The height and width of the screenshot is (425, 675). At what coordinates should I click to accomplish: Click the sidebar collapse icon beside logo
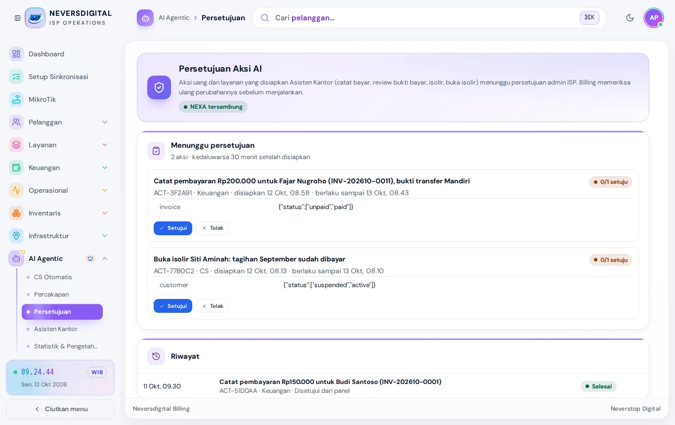[17, 18]
